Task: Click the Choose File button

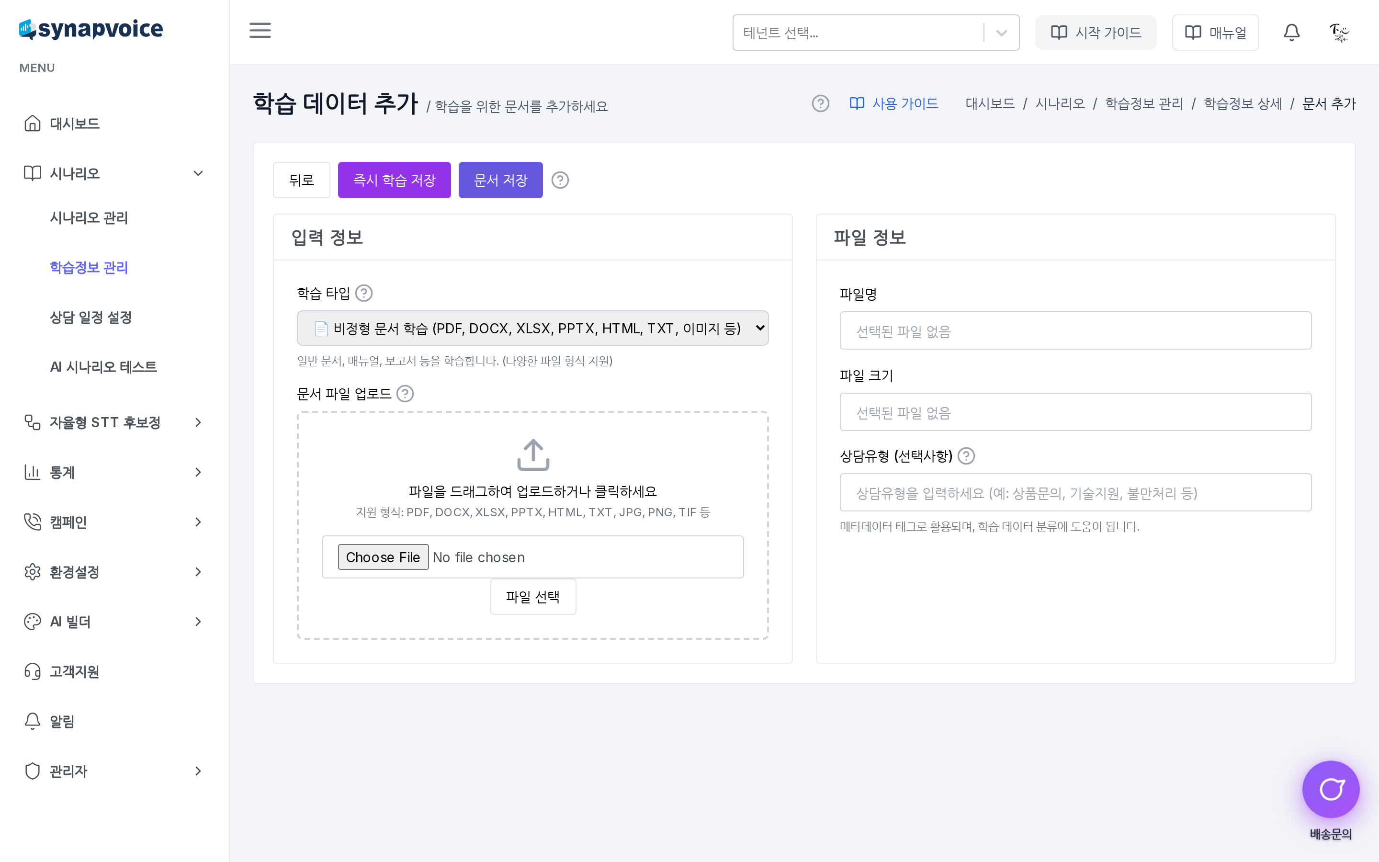Action: (383, 557)
